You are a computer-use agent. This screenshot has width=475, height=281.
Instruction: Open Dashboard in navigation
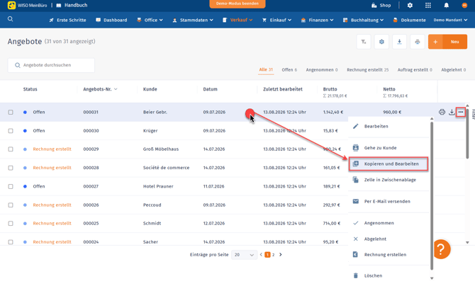click(111, 20)
